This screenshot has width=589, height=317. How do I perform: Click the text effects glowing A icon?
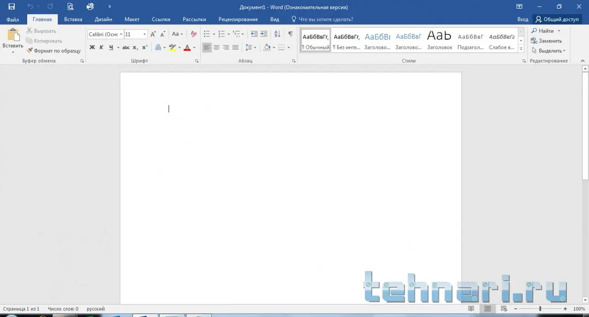pyautogui.click(x=158, y=47)
